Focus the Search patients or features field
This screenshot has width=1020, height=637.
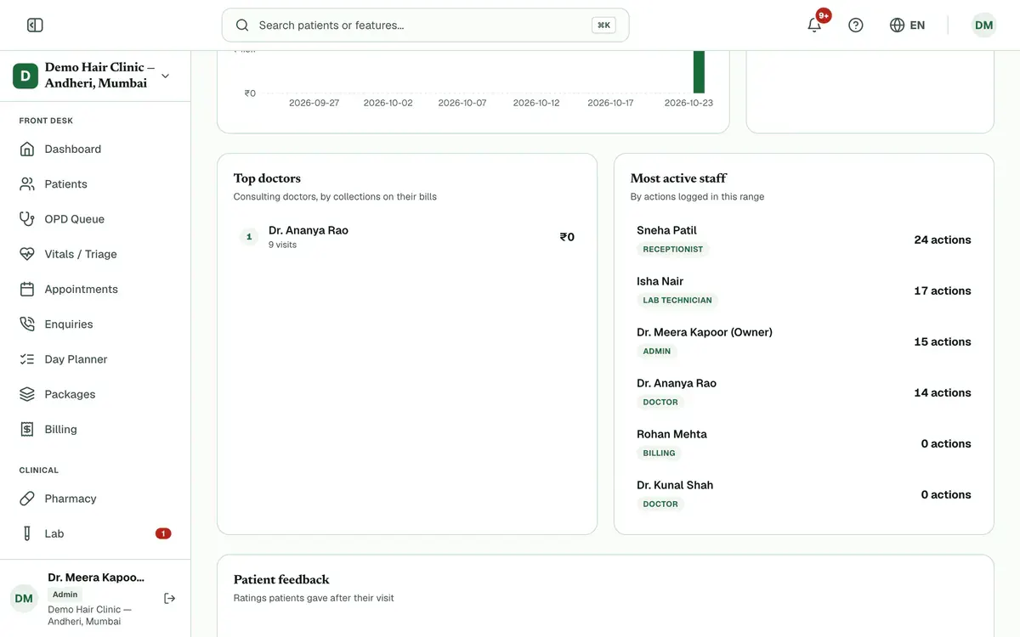click(425, 25)
